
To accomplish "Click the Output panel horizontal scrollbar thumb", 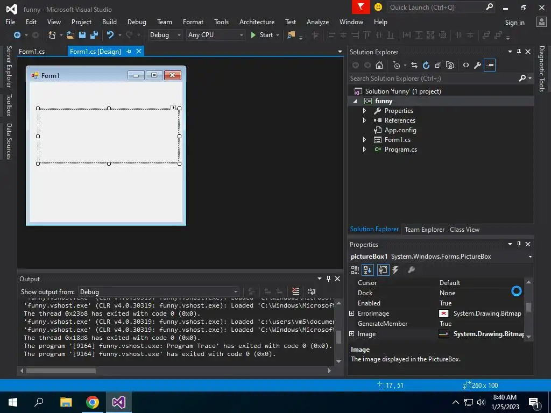I will (61, 371).
